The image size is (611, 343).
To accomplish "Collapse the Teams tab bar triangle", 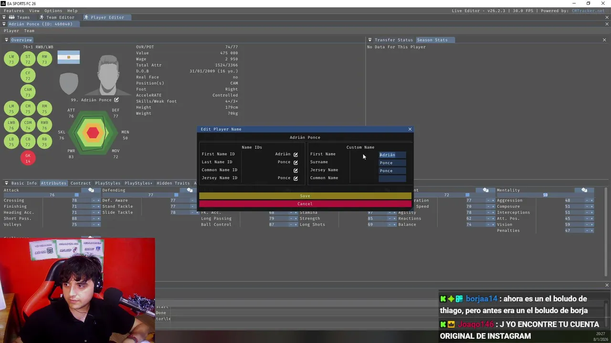I will click(4, 17).
